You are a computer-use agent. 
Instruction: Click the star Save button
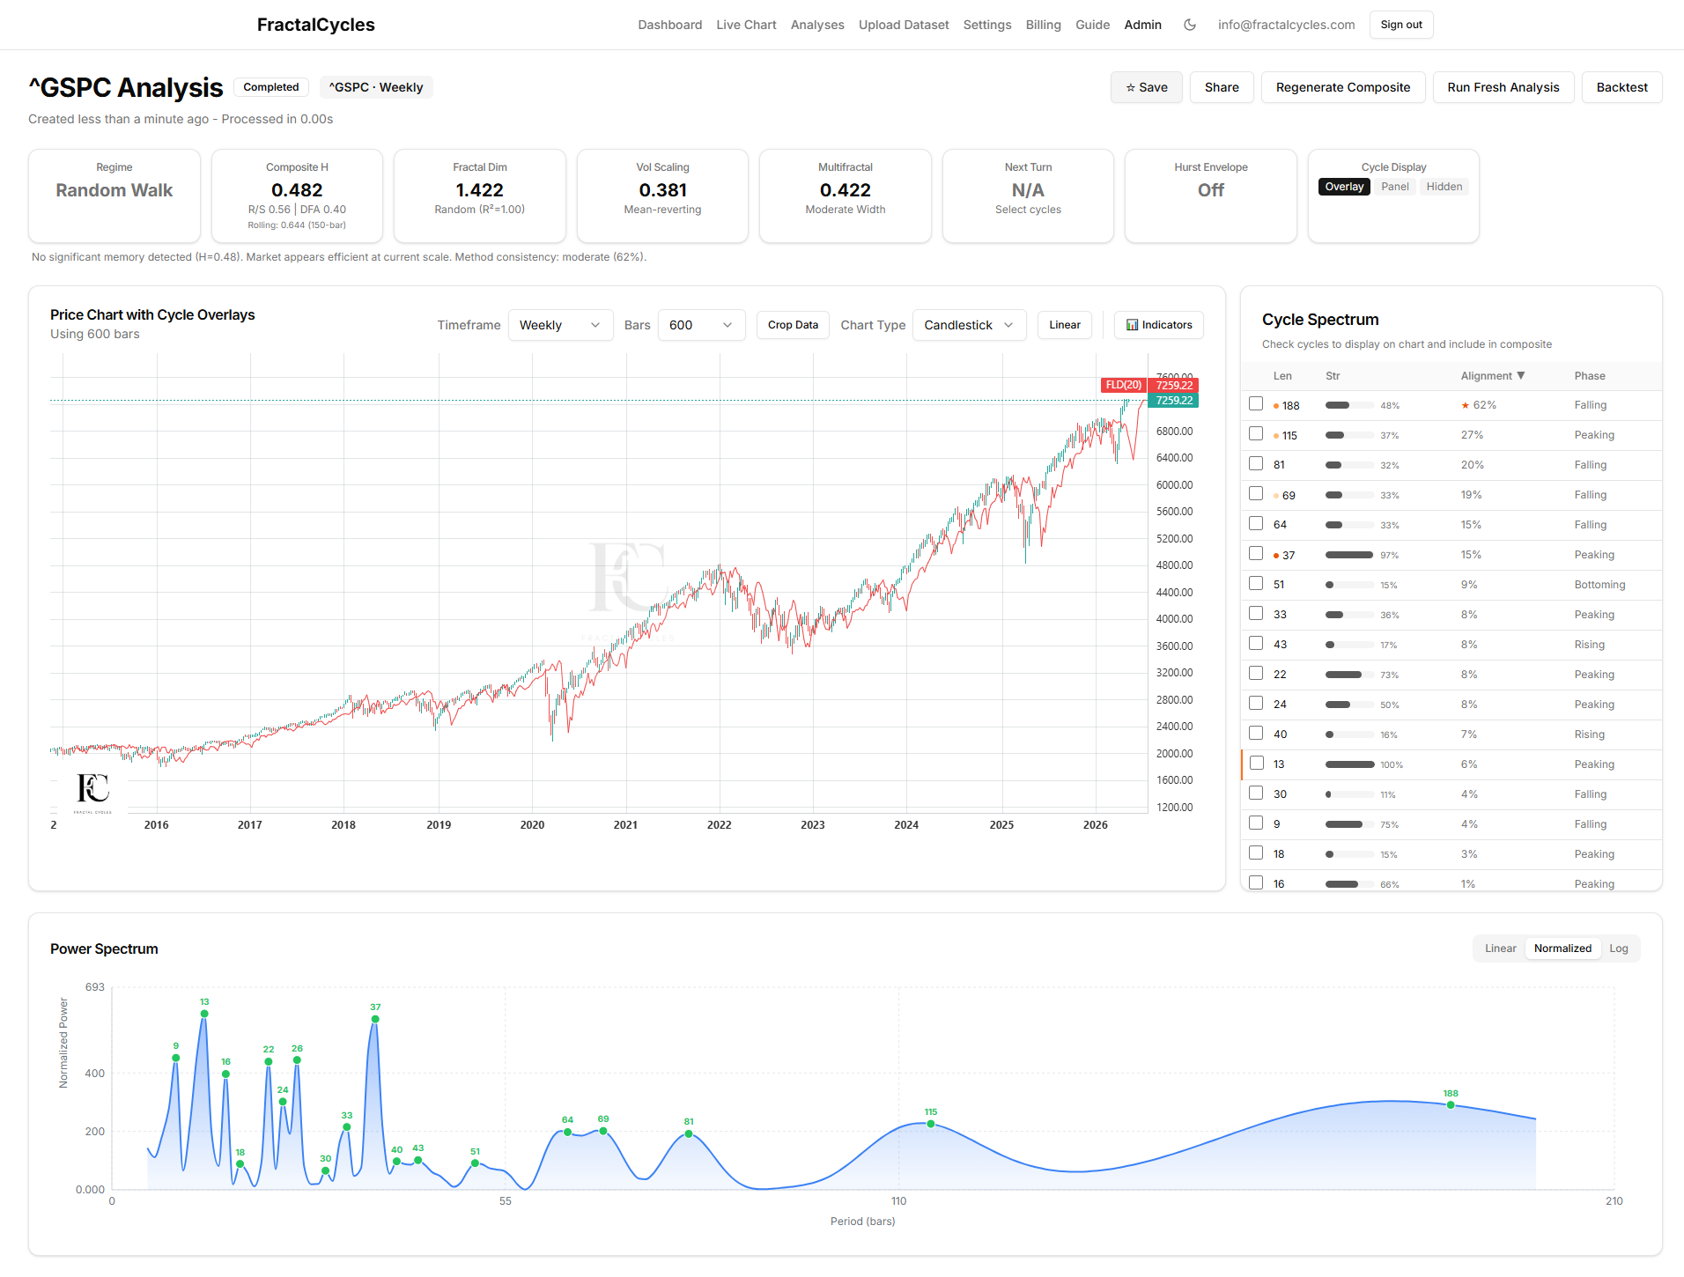[x=1146, y=87]
